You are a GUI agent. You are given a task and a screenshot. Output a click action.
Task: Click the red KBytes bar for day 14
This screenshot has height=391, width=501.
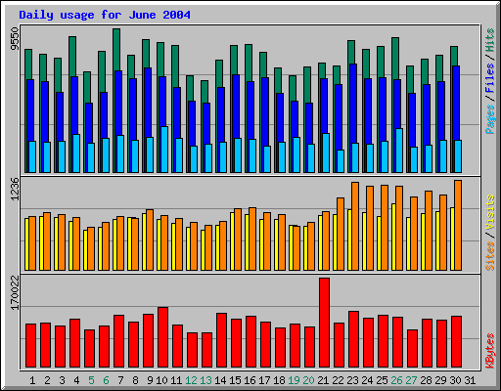click(x=221, y=340)
